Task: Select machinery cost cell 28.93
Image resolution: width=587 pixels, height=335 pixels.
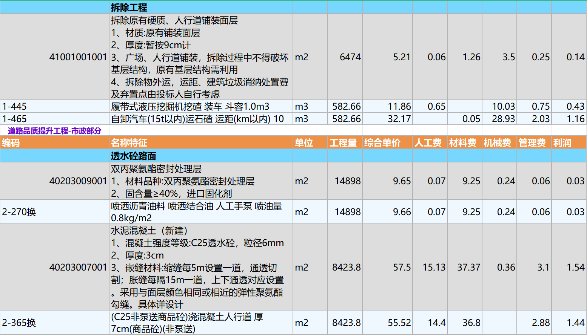Action: click(x=499, y=119)
